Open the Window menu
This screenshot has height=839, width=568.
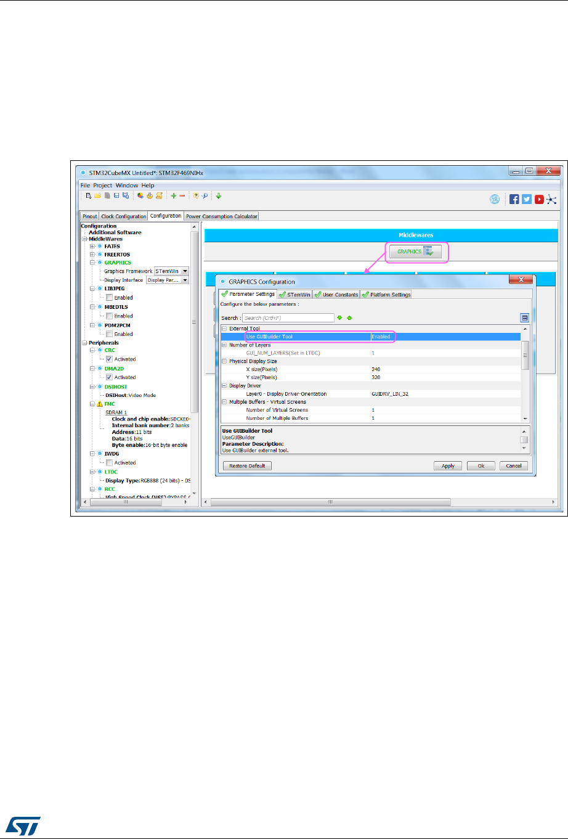(x=127, y=185)
